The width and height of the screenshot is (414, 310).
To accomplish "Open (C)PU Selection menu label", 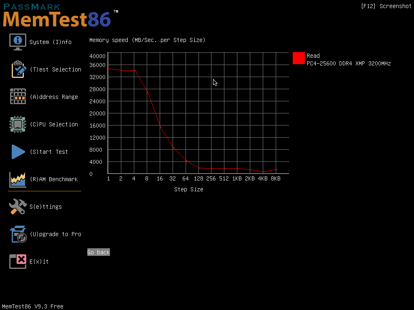I will pos(54,124).
